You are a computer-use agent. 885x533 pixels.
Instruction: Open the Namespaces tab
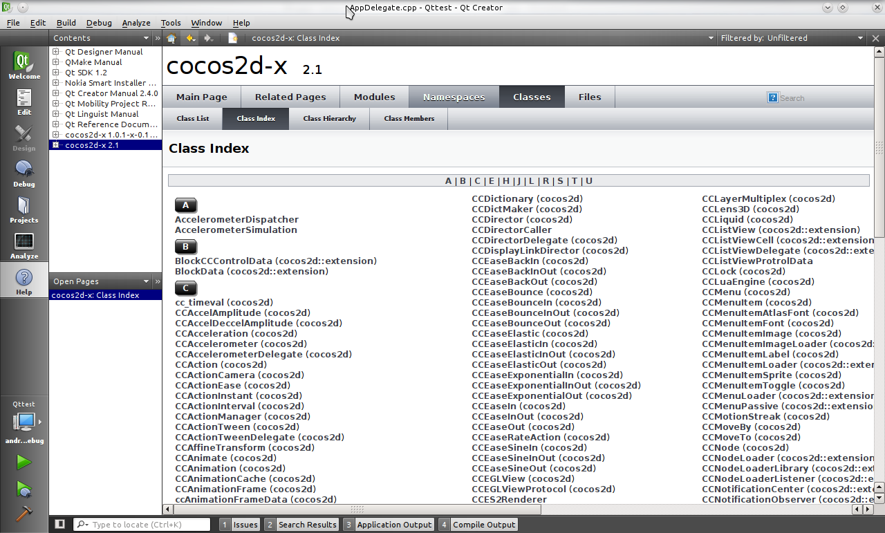point(454,97)
